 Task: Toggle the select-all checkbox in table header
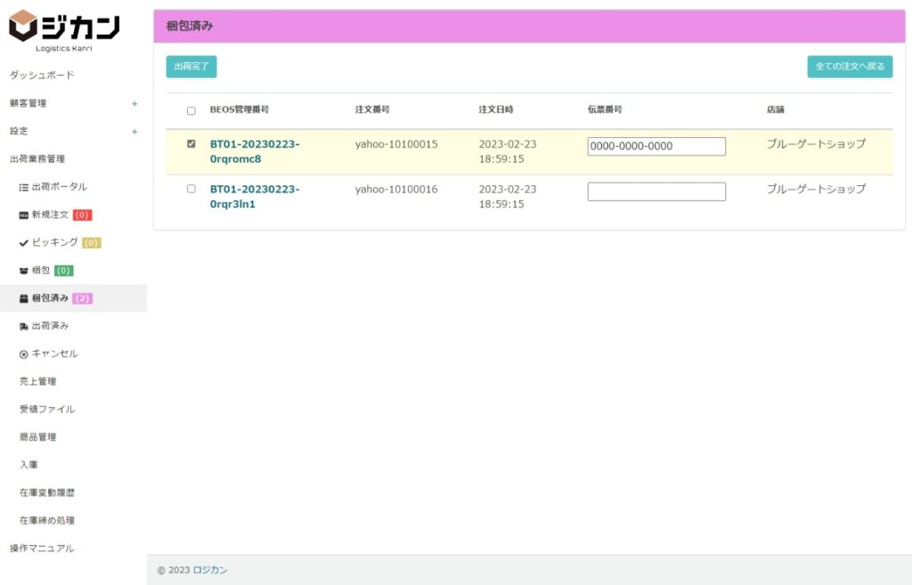191,111
